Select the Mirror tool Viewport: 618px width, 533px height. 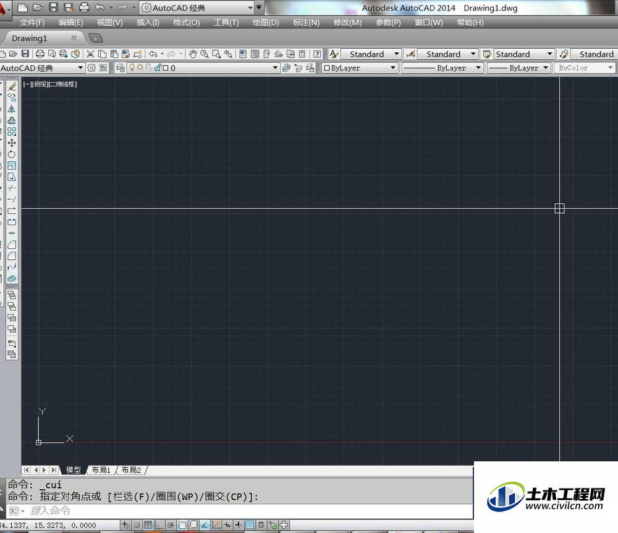coord(12,109)
